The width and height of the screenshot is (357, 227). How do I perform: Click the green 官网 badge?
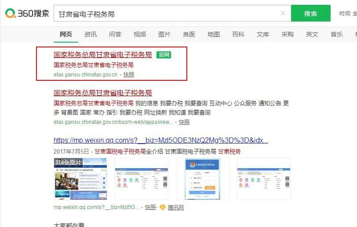164,55
